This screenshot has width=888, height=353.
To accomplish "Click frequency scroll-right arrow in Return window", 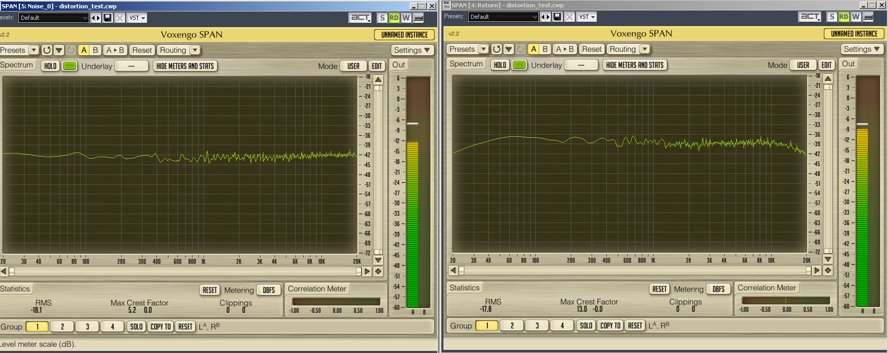I will coord(817,270).
